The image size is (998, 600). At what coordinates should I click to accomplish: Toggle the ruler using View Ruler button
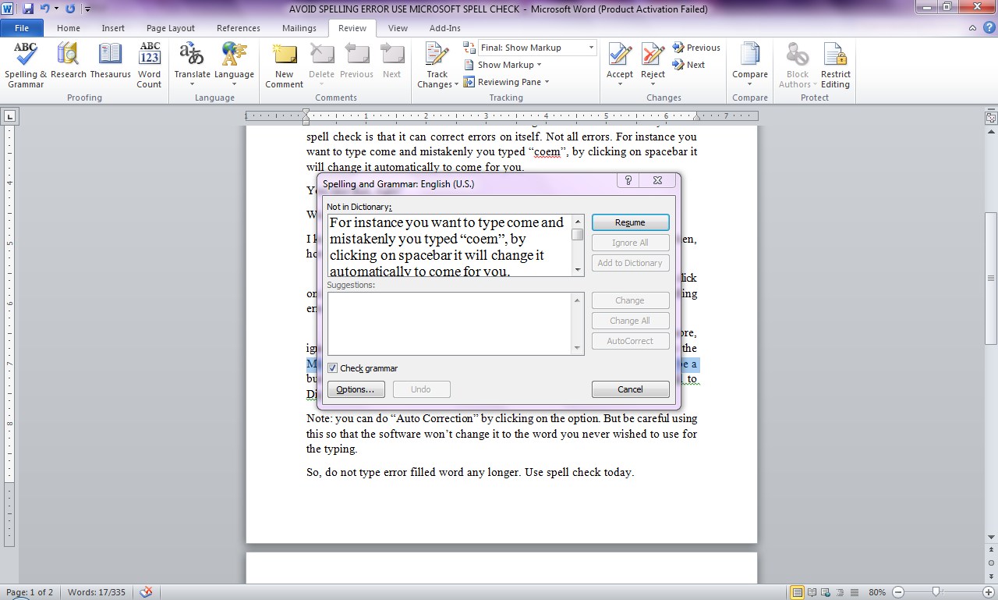pyautogui.click(x=991, y=118)
